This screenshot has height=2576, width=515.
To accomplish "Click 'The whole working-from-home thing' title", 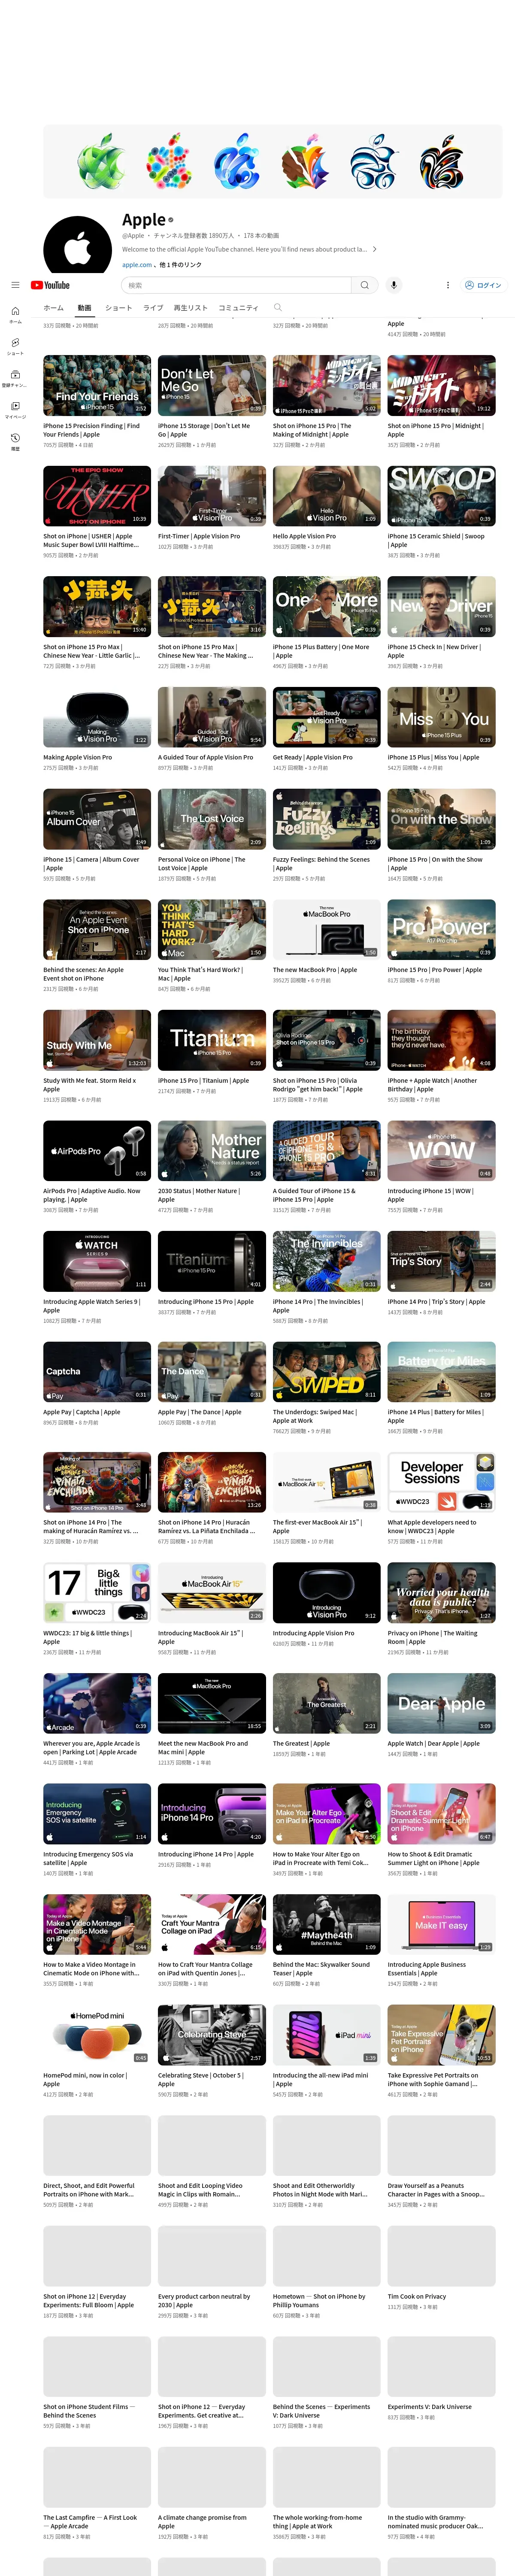I will tap(318, 2521).
